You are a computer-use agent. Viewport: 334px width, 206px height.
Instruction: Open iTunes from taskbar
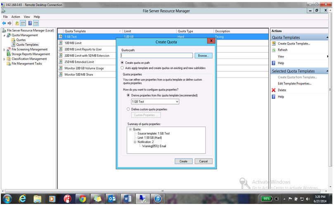click(x=158, y=199)
